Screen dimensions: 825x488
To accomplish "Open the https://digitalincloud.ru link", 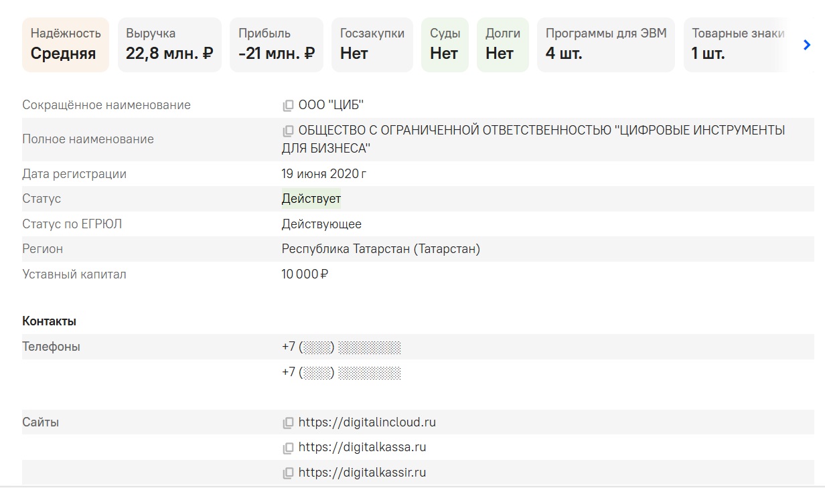I will [x=367, y=422].
